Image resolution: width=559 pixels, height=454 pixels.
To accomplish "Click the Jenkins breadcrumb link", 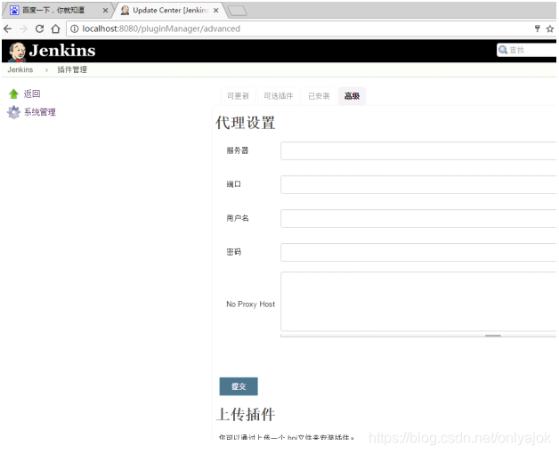I will point(20,69).
